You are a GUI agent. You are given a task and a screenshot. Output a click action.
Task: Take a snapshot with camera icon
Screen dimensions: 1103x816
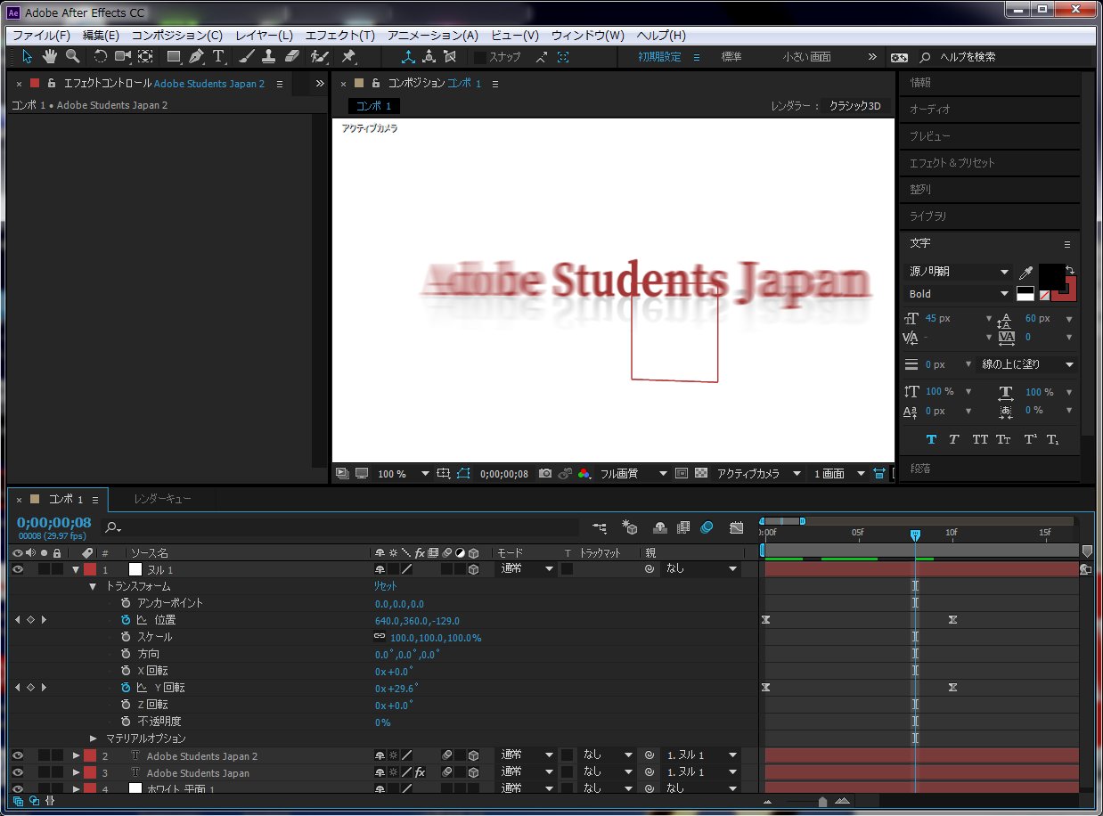pyautogui.click(x=545, y=474)
